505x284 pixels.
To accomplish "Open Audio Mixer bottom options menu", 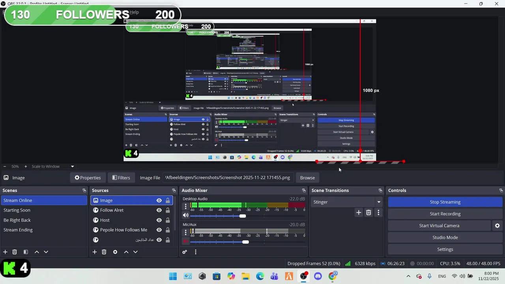I will click(195, 252).
